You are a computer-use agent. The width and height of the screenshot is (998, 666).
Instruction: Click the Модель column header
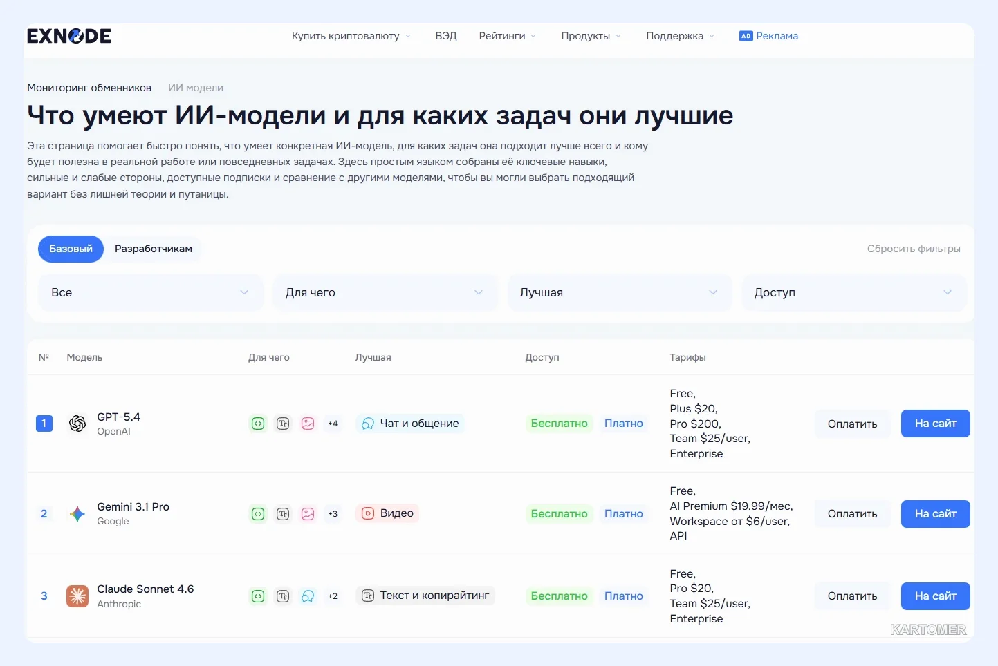[84, 357]
